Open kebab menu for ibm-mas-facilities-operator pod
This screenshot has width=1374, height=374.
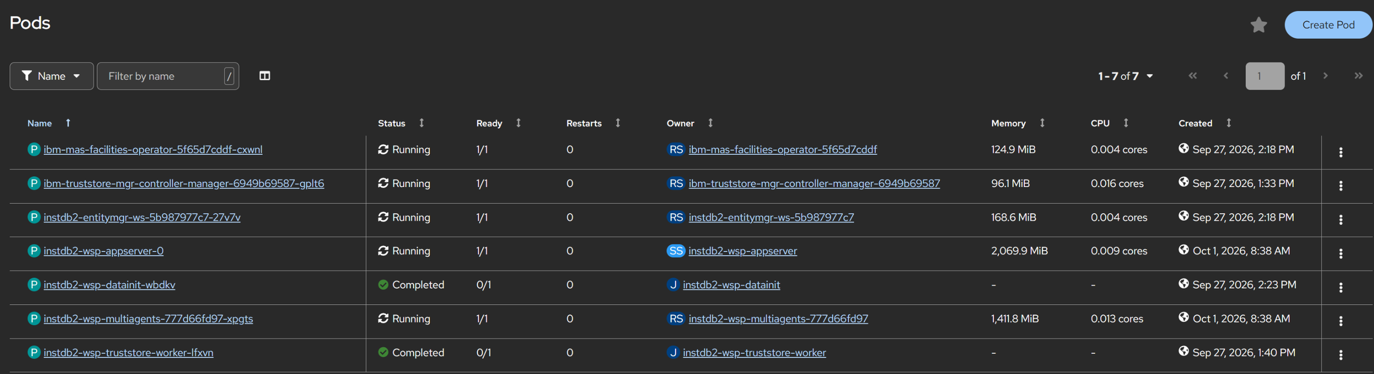tap(1340, 152)
